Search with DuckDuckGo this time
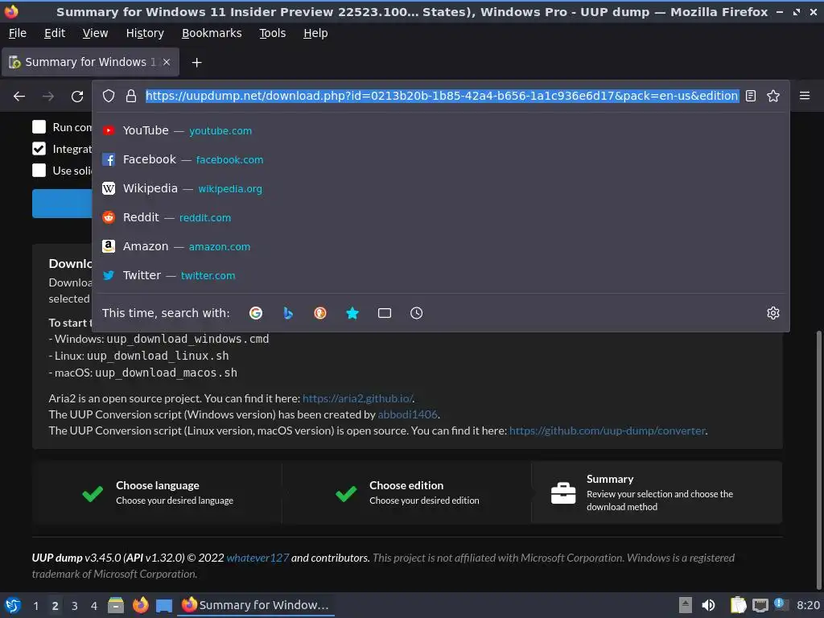 320,313
